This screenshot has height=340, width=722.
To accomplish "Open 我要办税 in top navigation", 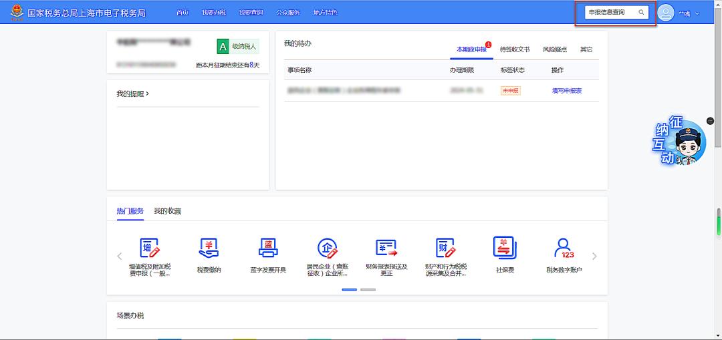I will (214, 13).
